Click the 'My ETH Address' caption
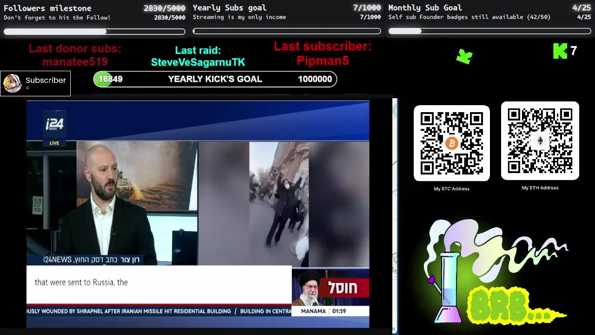This screenshot has width=595, height=335. click(540, 188)
